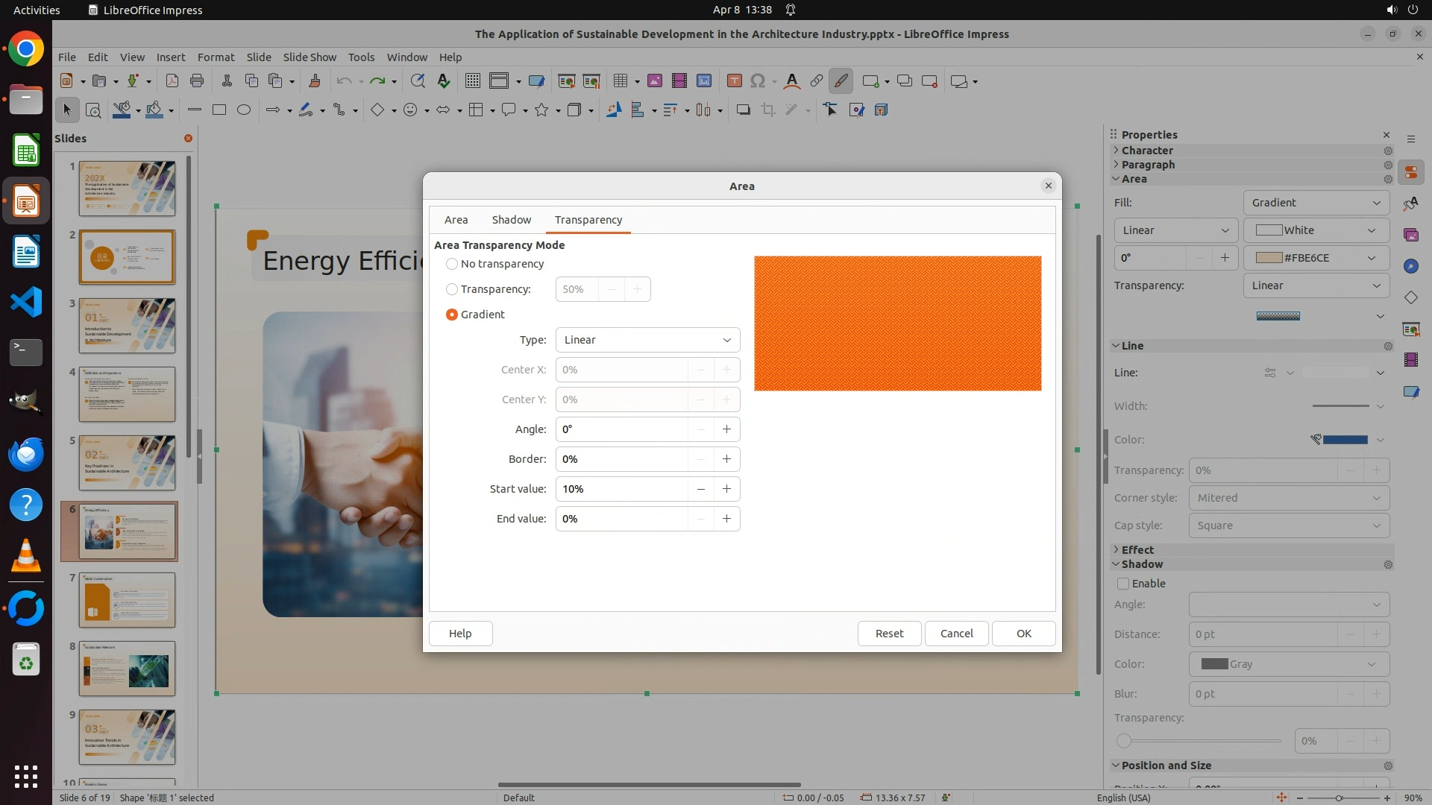
Task: Select the Rectangle shape tool
Action: [219, 110]
